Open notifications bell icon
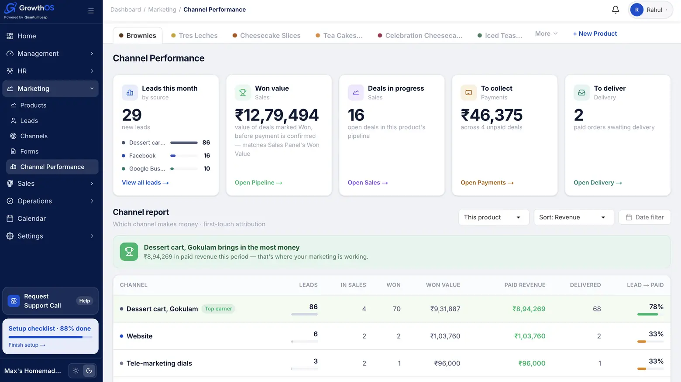This screenshot has height=382, width=681. [x=616, y=10]
